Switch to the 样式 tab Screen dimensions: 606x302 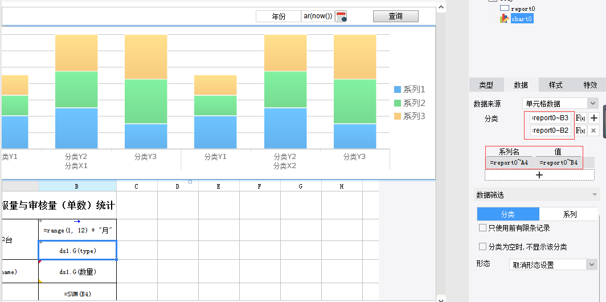click(x=556, y=85)
